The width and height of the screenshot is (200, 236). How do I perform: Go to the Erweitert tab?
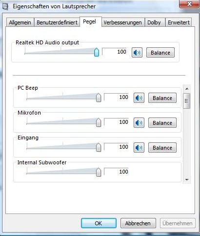(x=179, y=22)
